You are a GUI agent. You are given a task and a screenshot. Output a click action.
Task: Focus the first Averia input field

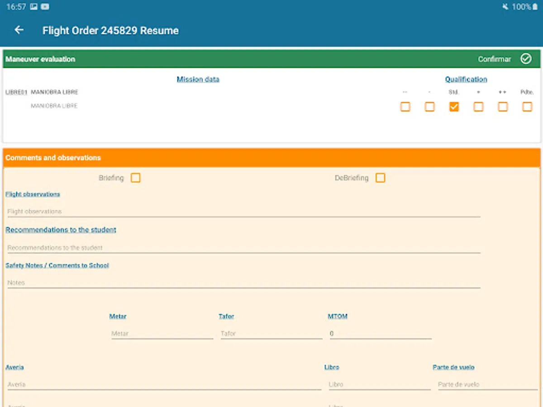click(x=163, y=384)
